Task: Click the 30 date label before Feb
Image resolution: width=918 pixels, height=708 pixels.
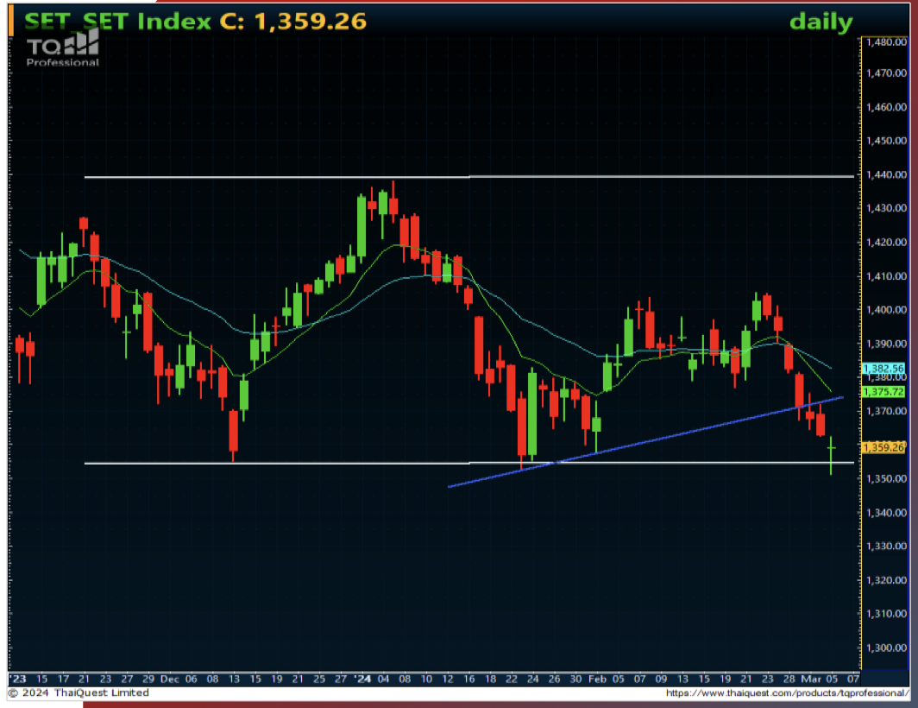Action: [575, 679]
